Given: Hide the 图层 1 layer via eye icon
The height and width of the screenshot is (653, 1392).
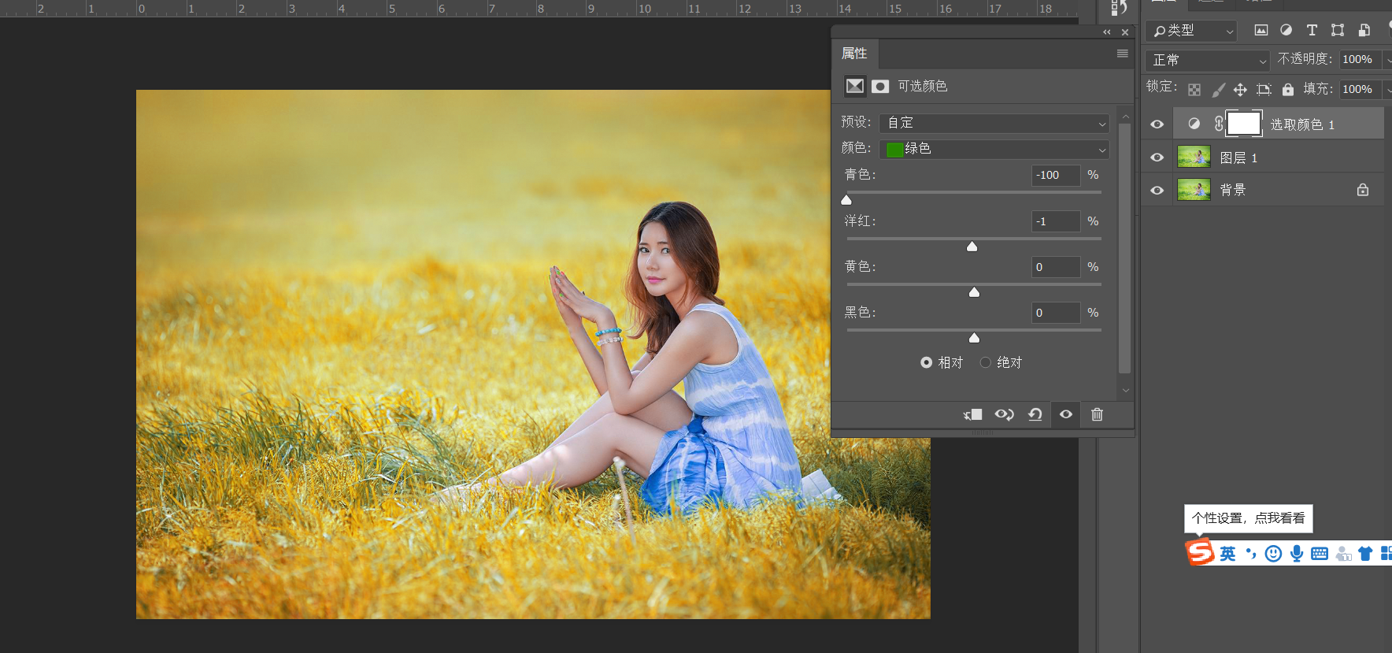Looking at the screenshot, I should pos(1157,158).
